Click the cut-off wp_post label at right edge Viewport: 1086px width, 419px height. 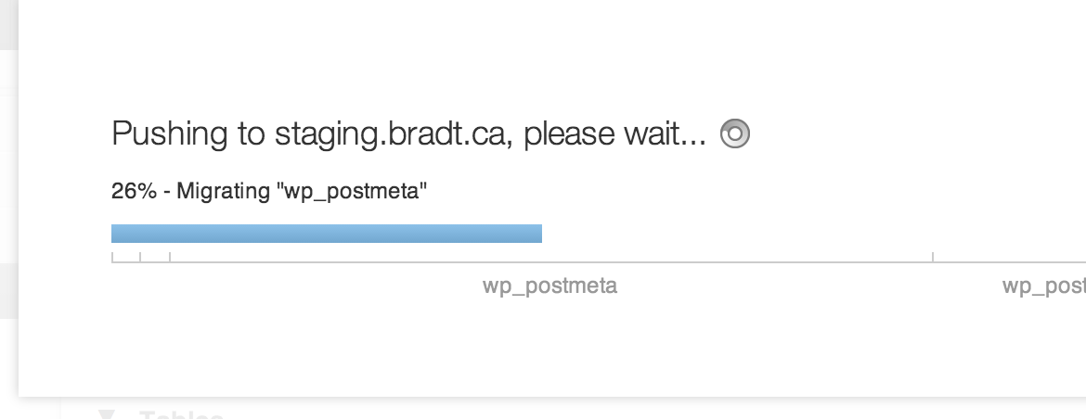(1043, 286)
